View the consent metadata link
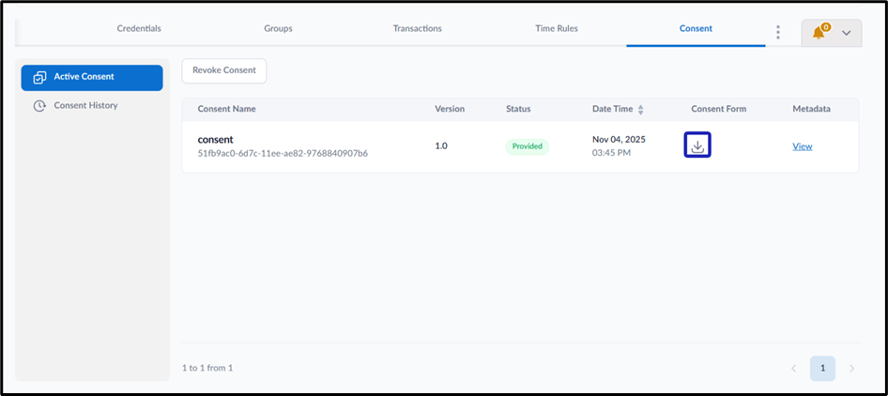Screen dimensions: 888x396 pyautogui.click(x=802, y=146)
